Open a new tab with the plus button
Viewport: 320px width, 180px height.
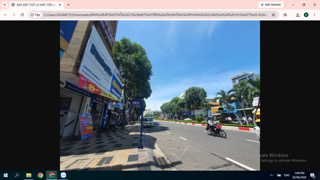pyautogui.click(x=68, y=5)
